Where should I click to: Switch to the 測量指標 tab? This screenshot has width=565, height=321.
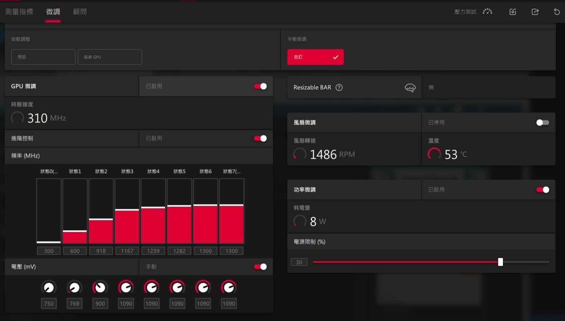19,12
